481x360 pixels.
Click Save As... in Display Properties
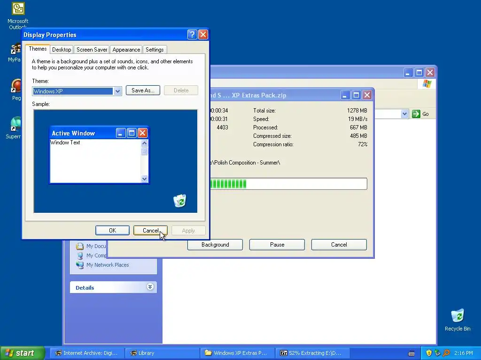pyautogui.click(x=143, y=90)
